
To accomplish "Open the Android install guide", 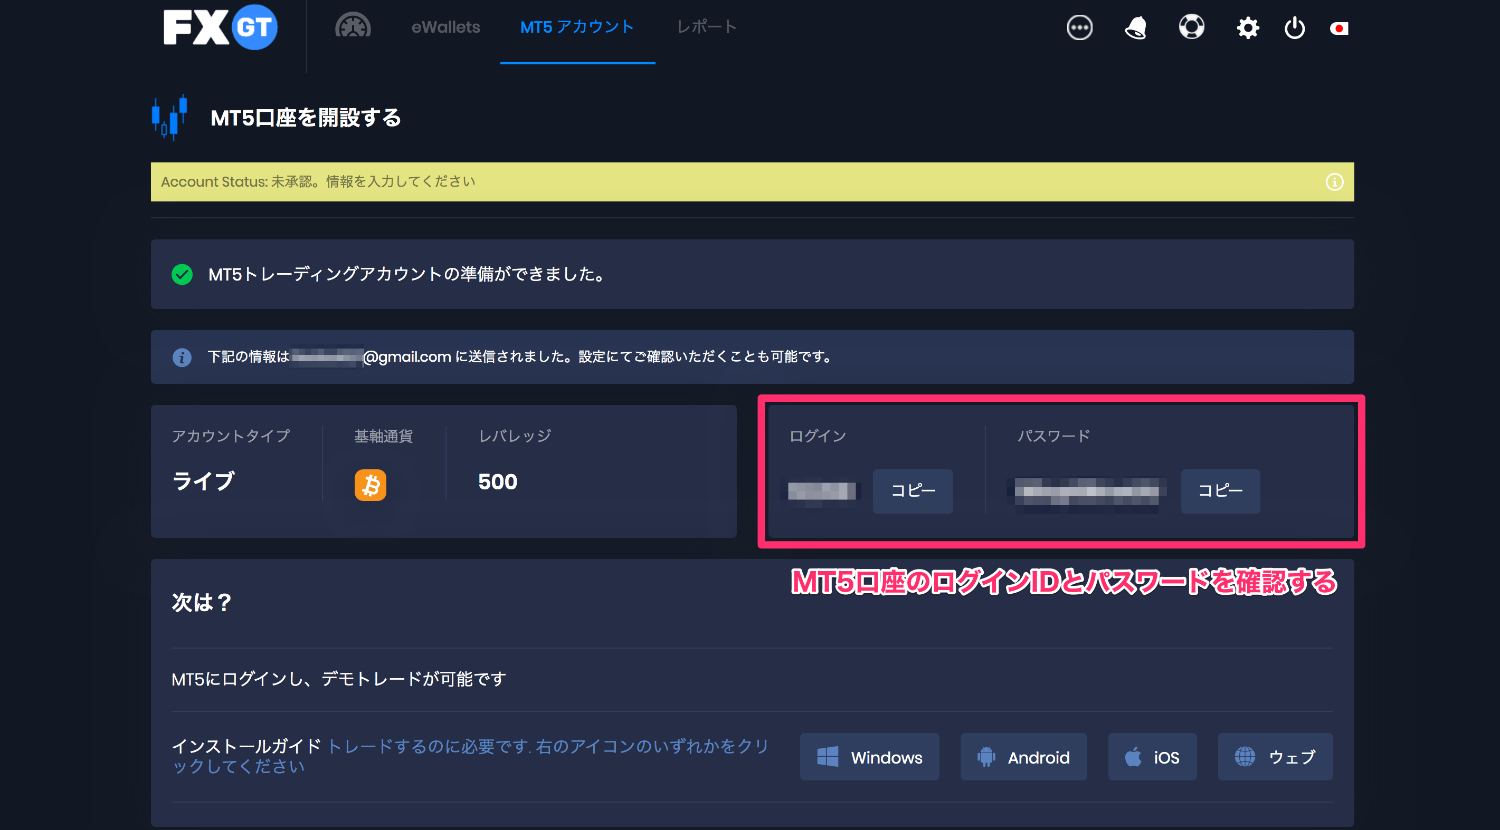I will click(1023, 757).
